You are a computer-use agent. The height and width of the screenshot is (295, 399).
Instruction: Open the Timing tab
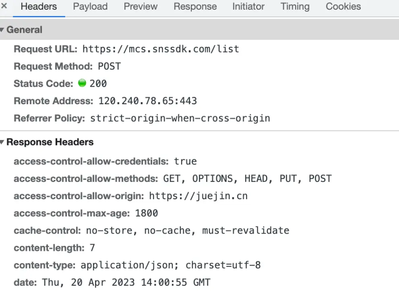click(x=295, y=7)
